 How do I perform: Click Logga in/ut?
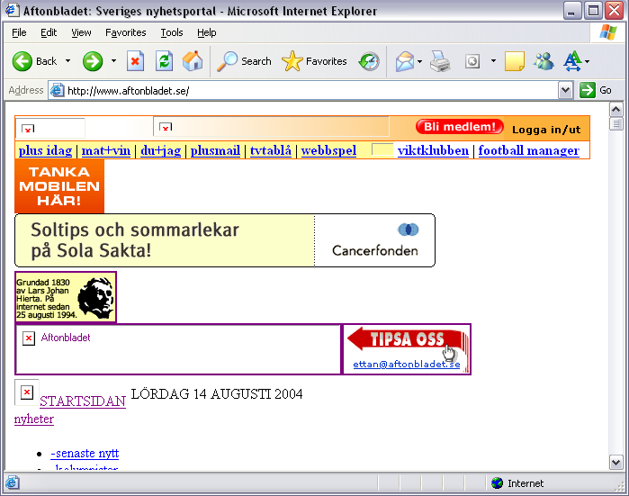point(546,130)
